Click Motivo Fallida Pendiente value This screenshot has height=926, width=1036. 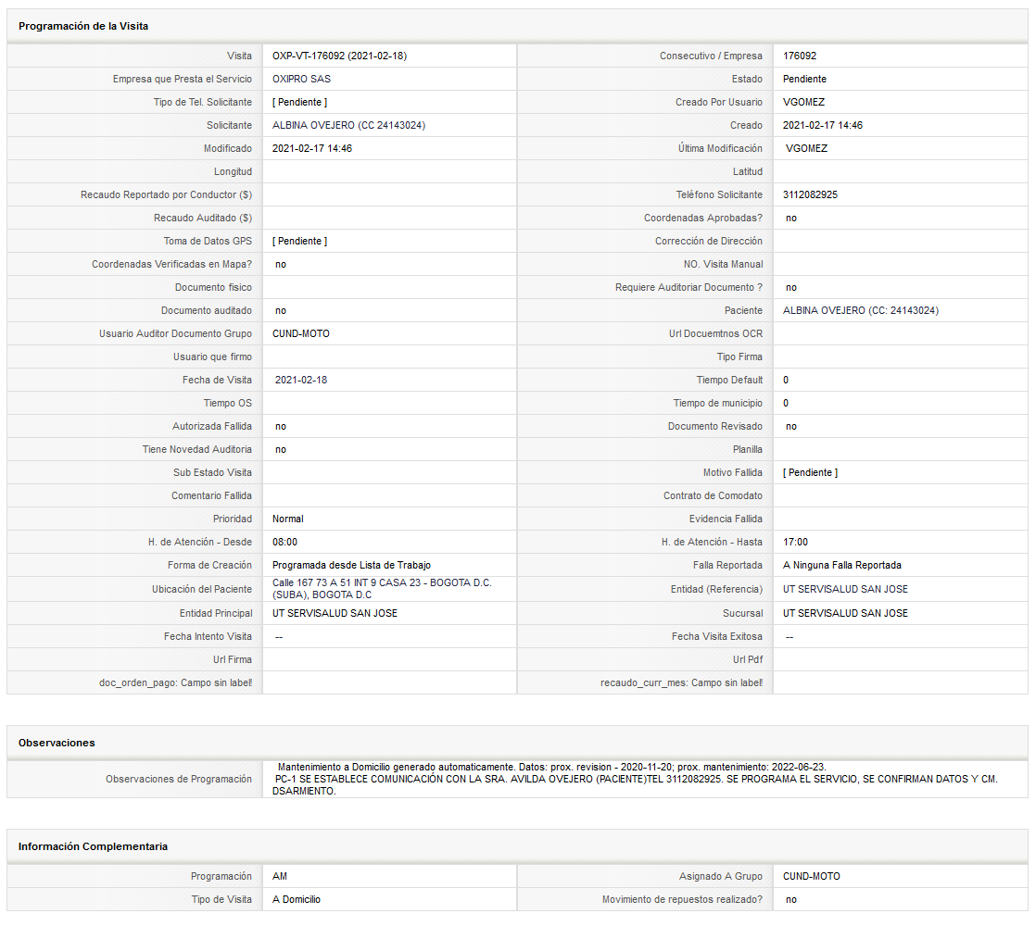(x=810, y=472)
